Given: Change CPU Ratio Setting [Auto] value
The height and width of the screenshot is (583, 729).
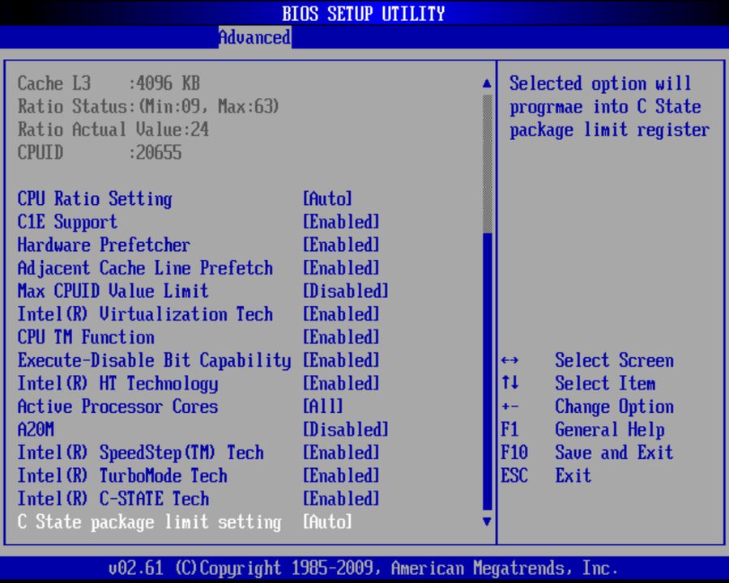Looking at the screenshot, I should [327, 199].
